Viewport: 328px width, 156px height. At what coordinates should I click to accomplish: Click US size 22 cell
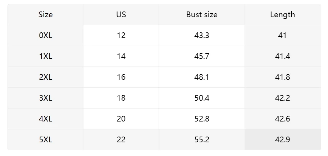121,139
